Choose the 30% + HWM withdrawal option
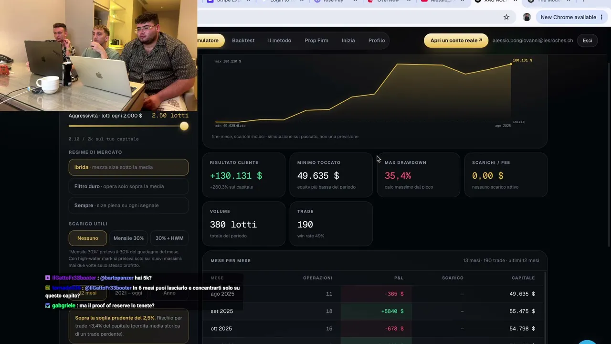This screenshot has width=611, height=344. point(169,238)
